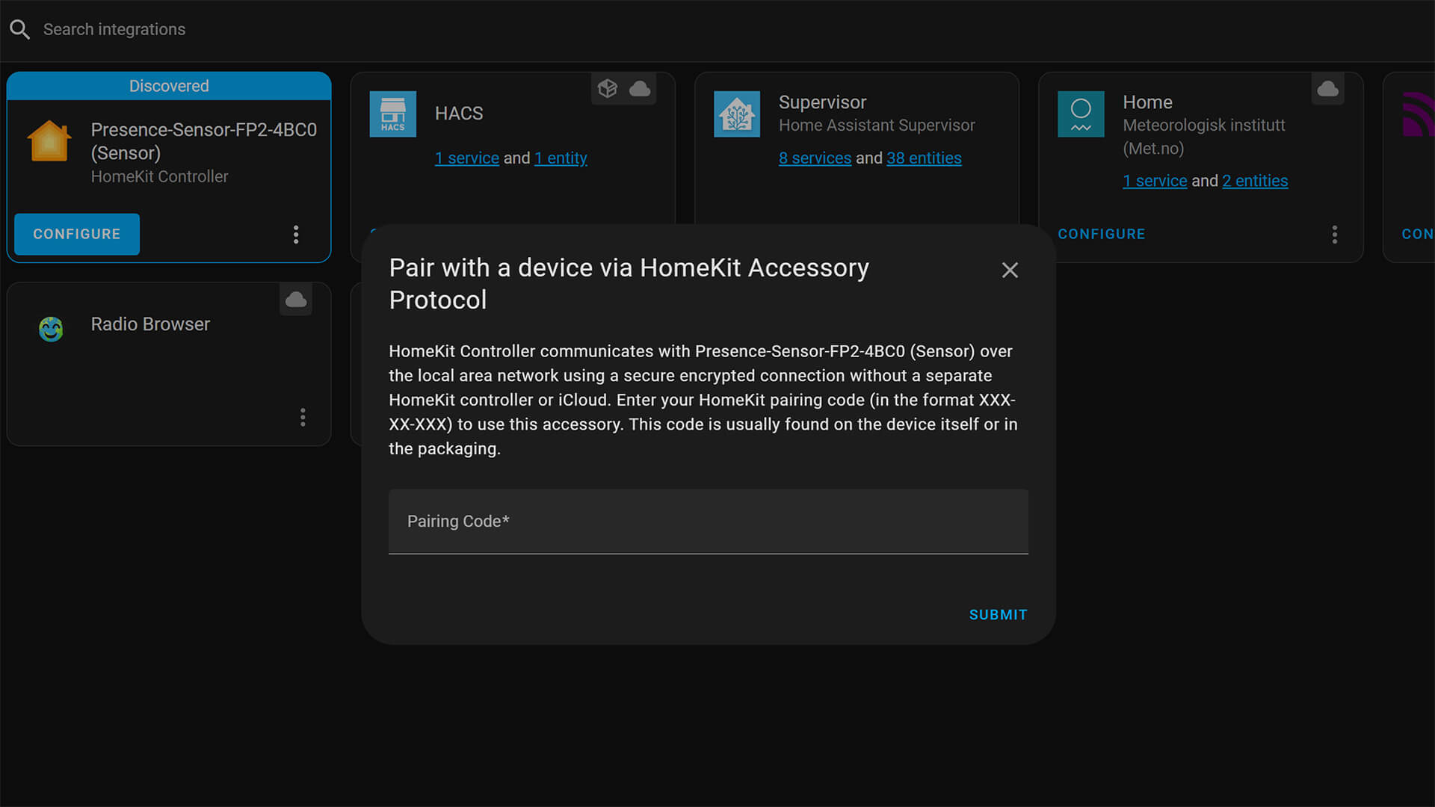Select the Met.no Home Configure button

tap(1101, 234)
